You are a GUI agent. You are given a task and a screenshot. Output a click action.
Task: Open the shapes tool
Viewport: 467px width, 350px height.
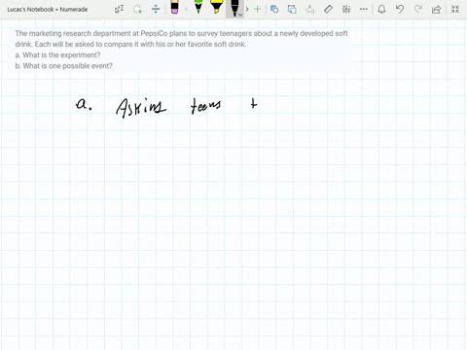[274, 9]
